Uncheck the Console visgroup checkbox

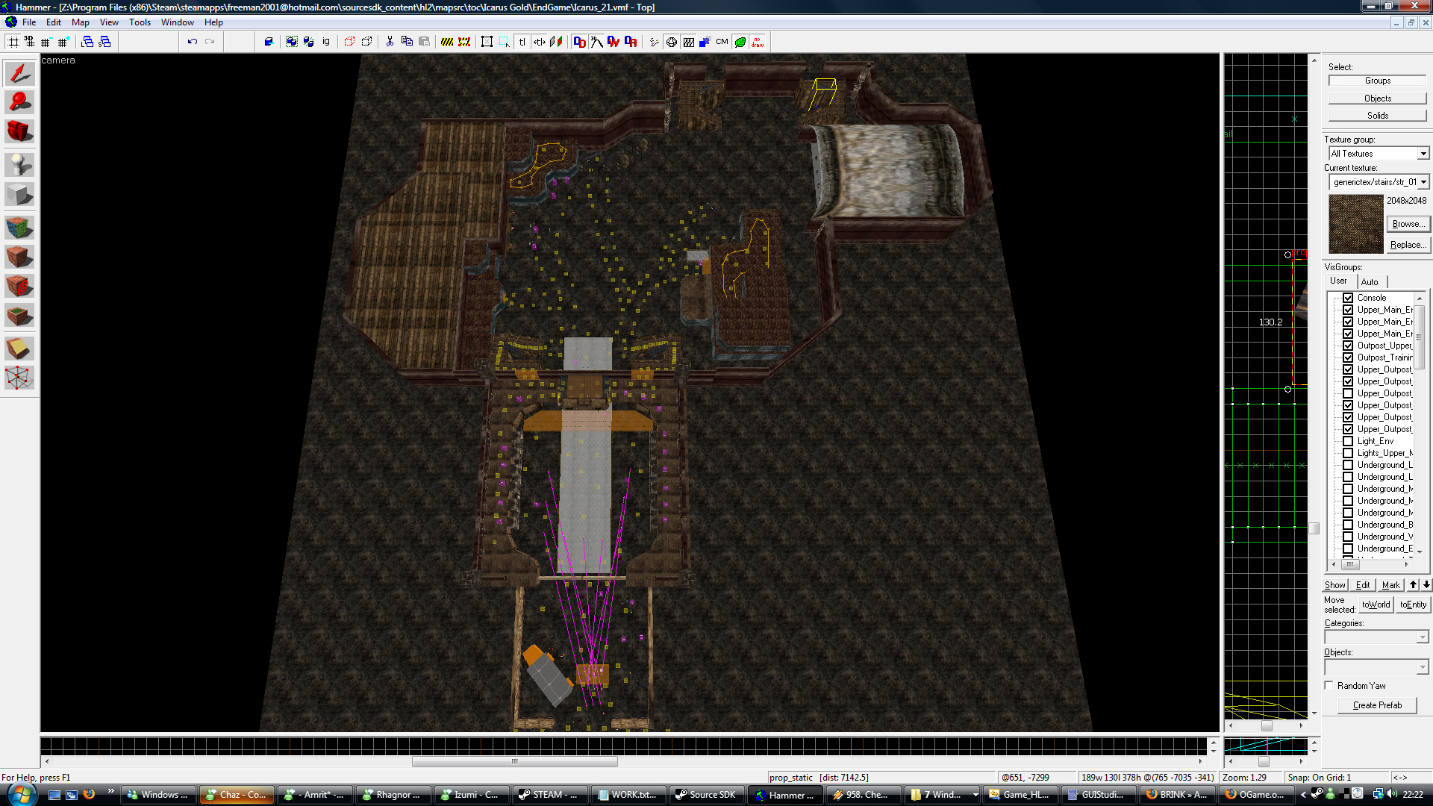(x=1348, y=298)
